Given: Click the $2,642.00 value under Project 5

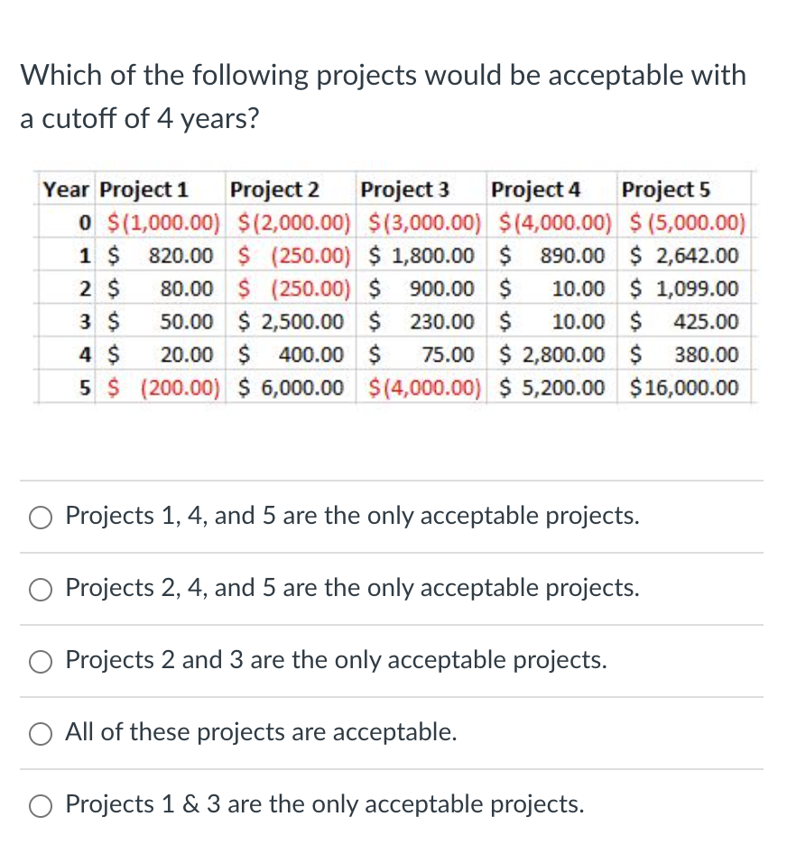Looking at the screenshot, I should tap(688, 255).
